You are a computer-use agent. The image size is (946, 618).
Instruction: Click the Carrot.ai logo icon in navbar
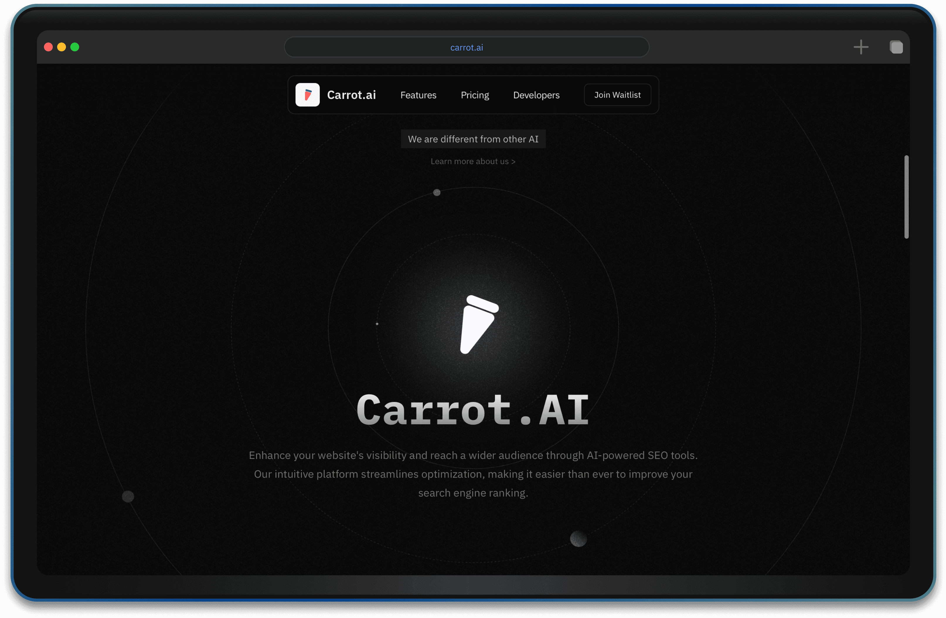307,95
